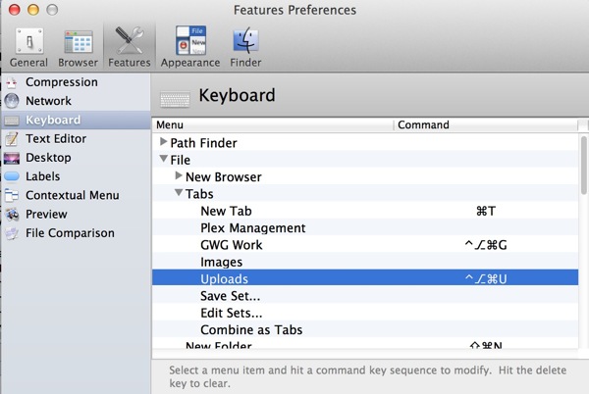Expand the Path Finder menu group

click(x=163, y=142)
